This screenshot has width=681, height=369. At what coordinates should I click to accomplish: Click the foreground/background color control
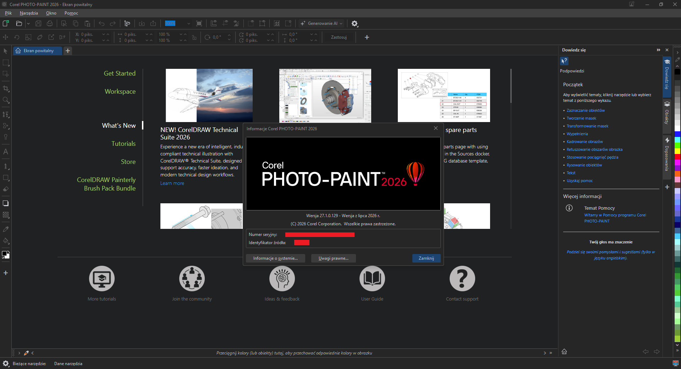pos(6,255)
